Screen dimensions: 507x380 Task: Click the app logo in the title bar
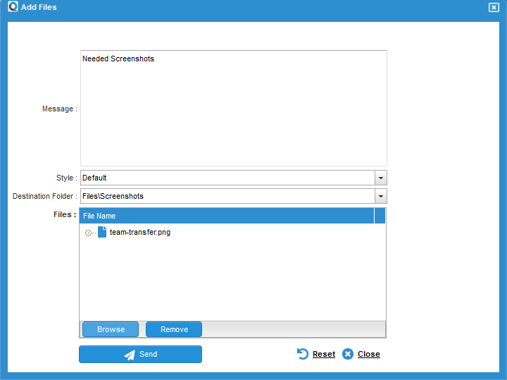[13, 6]
